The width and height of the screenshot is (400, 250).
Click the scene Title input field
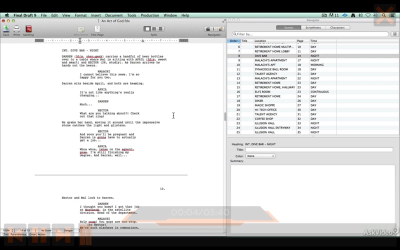coord(319,149)
